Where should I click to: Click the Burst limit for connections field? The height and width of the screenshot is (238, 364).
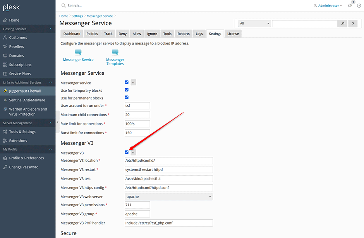[137, 133]
